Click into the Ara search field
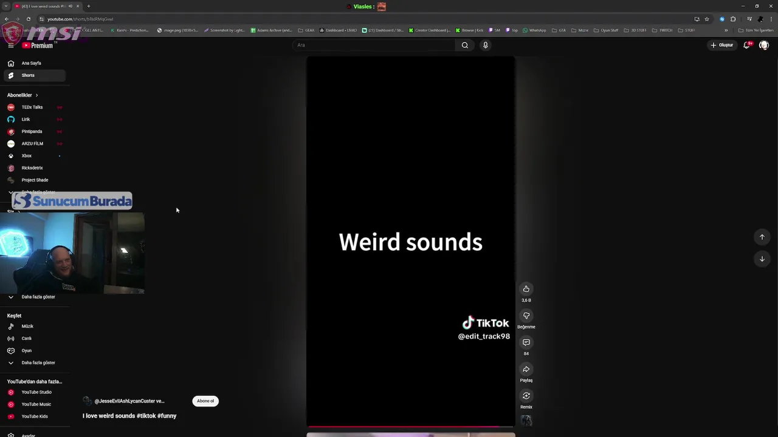The image size is (778, 437). pos(373,45)
